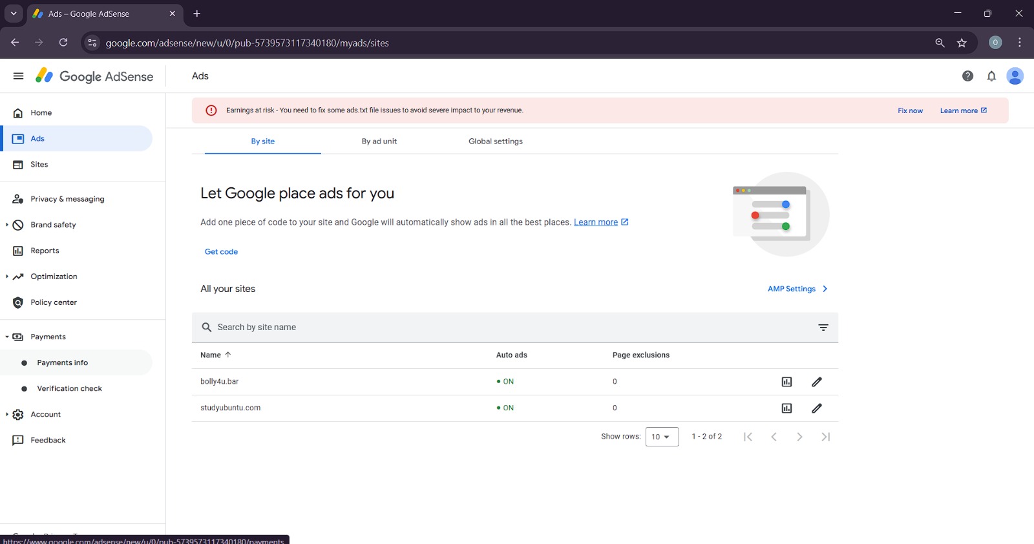Open the account profile avatar
The width and height of the screenshot is (1034, 544).
click(1015, 76)
